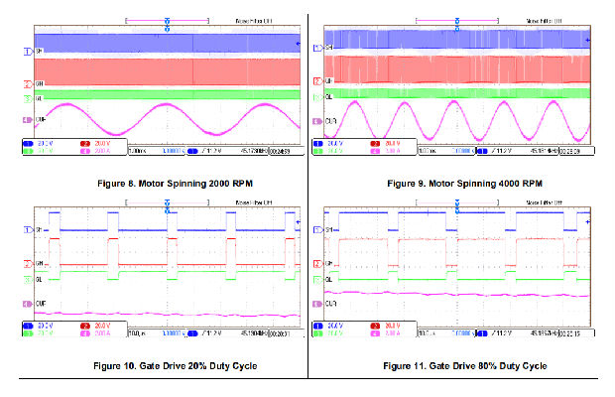Click trigger position marker atop Figure 8
Screen dimensions: 615x397
(x=166, y=21)
